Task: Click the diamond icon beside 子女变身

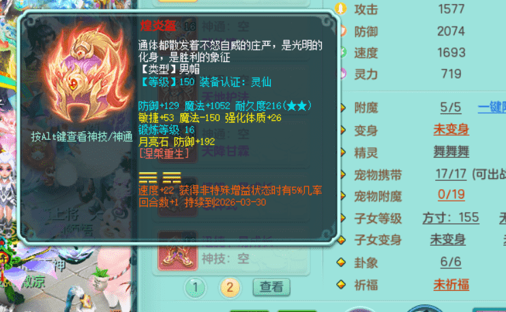Action: (341, 240)
